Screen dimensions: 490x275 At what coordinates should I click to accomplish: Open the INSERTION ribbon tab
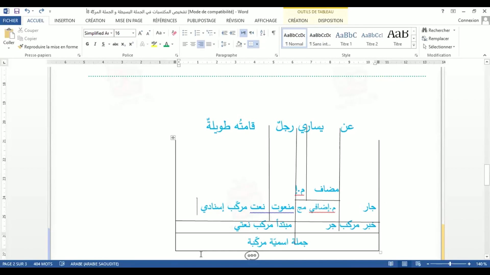point(65,21)
